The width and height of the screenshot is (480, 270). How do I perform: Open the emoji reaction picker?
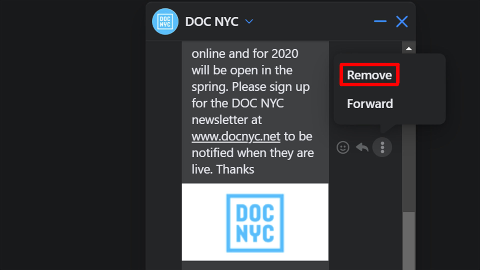tap(343, 147)
